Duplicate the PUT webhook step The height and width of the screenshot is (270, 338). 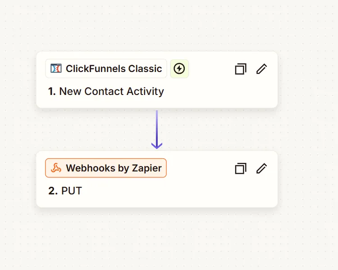(241, 168)
